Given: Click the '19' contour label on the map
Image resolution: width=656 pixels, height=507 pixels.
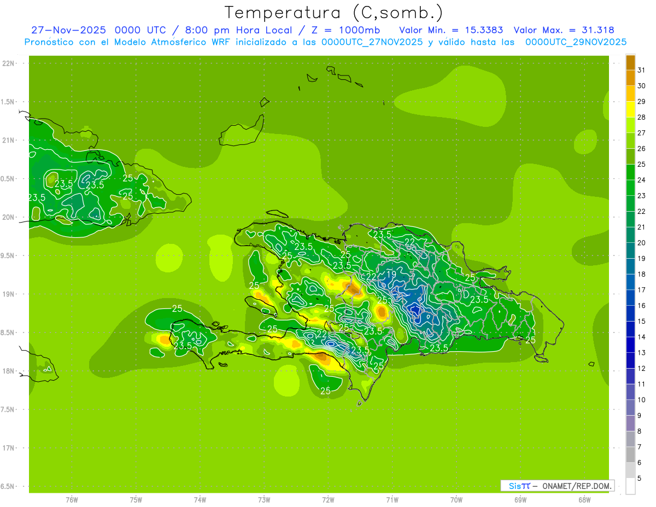Looking at the screenshot, I should (x=391, y=275).
